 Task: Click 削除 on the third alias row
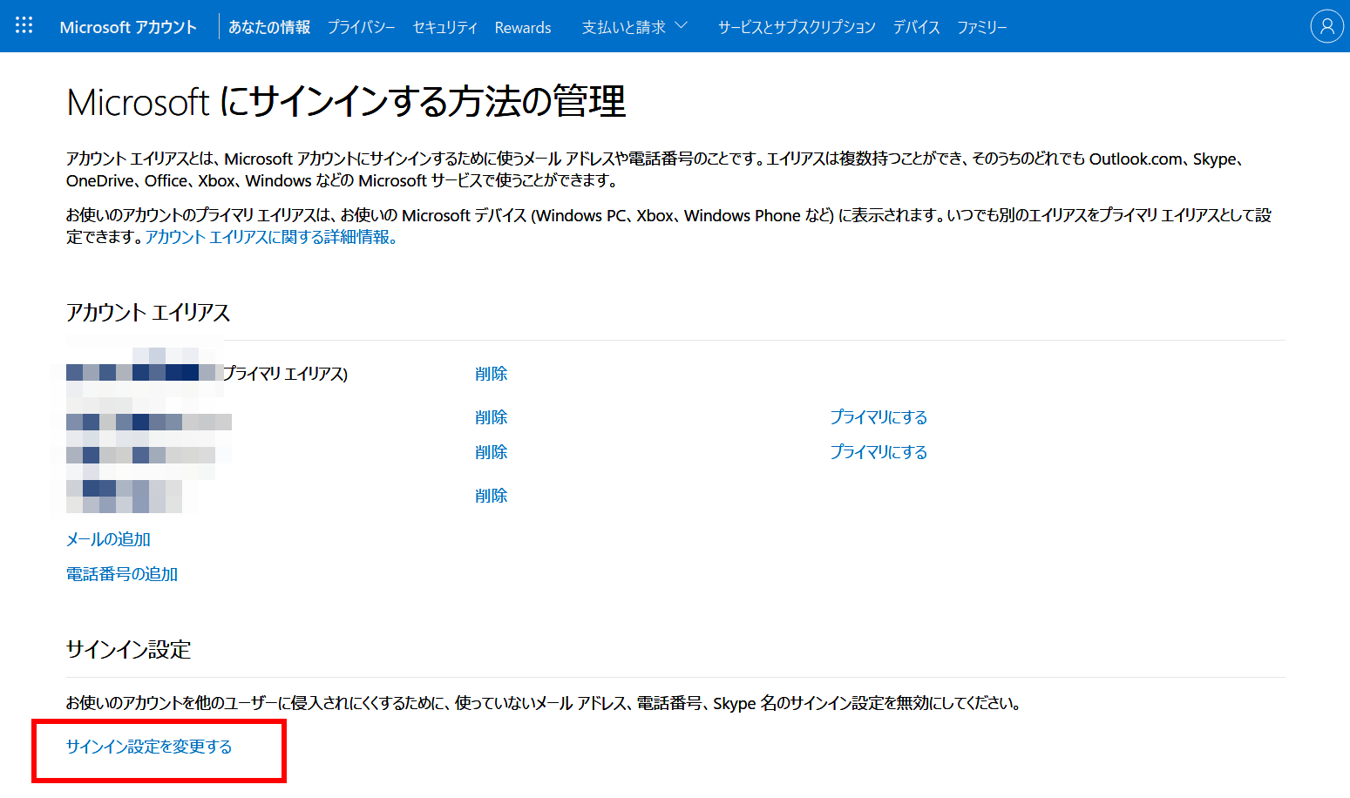(491, 452)
